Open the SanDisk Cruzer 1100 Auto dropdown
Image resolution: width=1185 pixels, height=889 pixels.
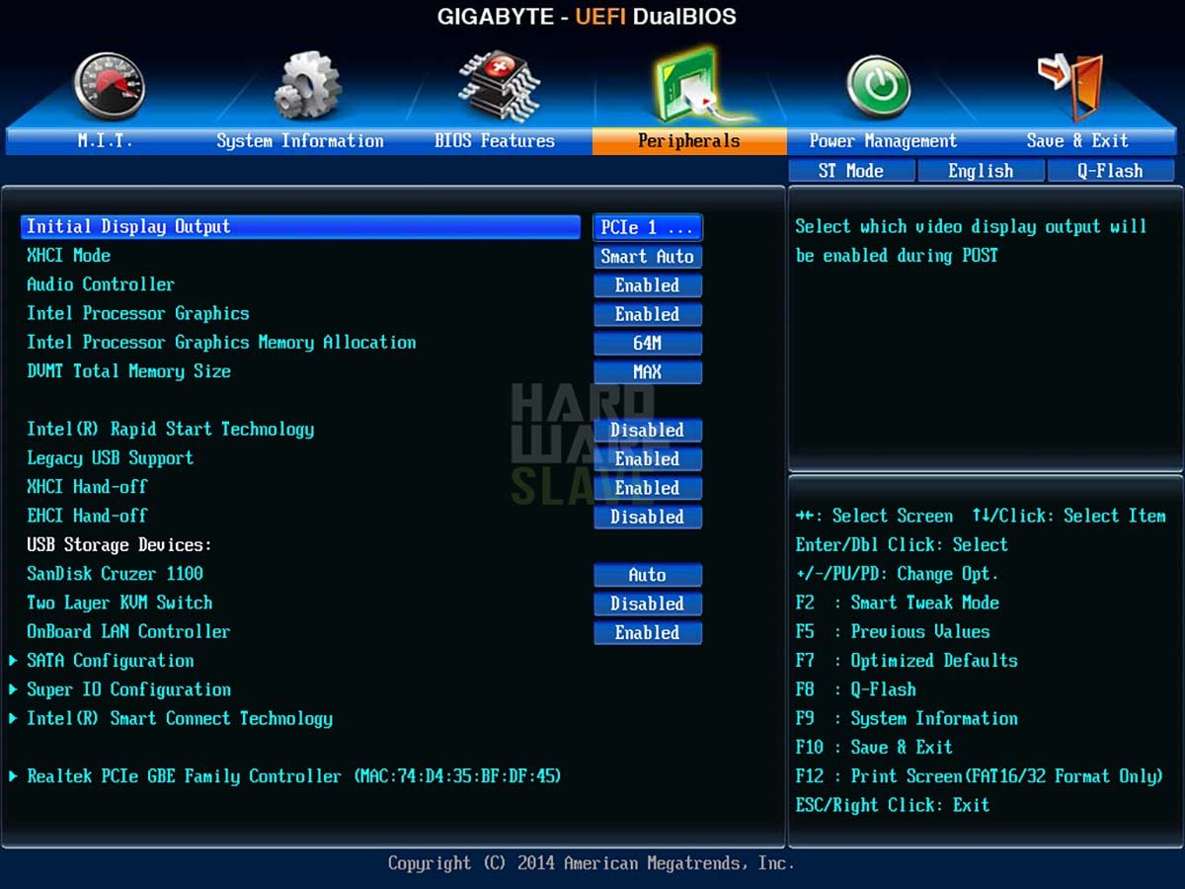click(648, 575)
